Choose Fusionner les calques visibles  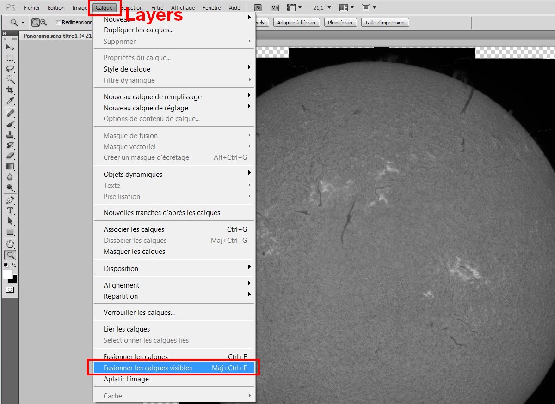click(x=174, y=368)
